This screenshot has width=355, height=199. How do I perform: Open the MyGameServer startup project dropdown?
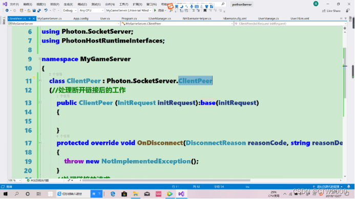click(x=129, y=10)
